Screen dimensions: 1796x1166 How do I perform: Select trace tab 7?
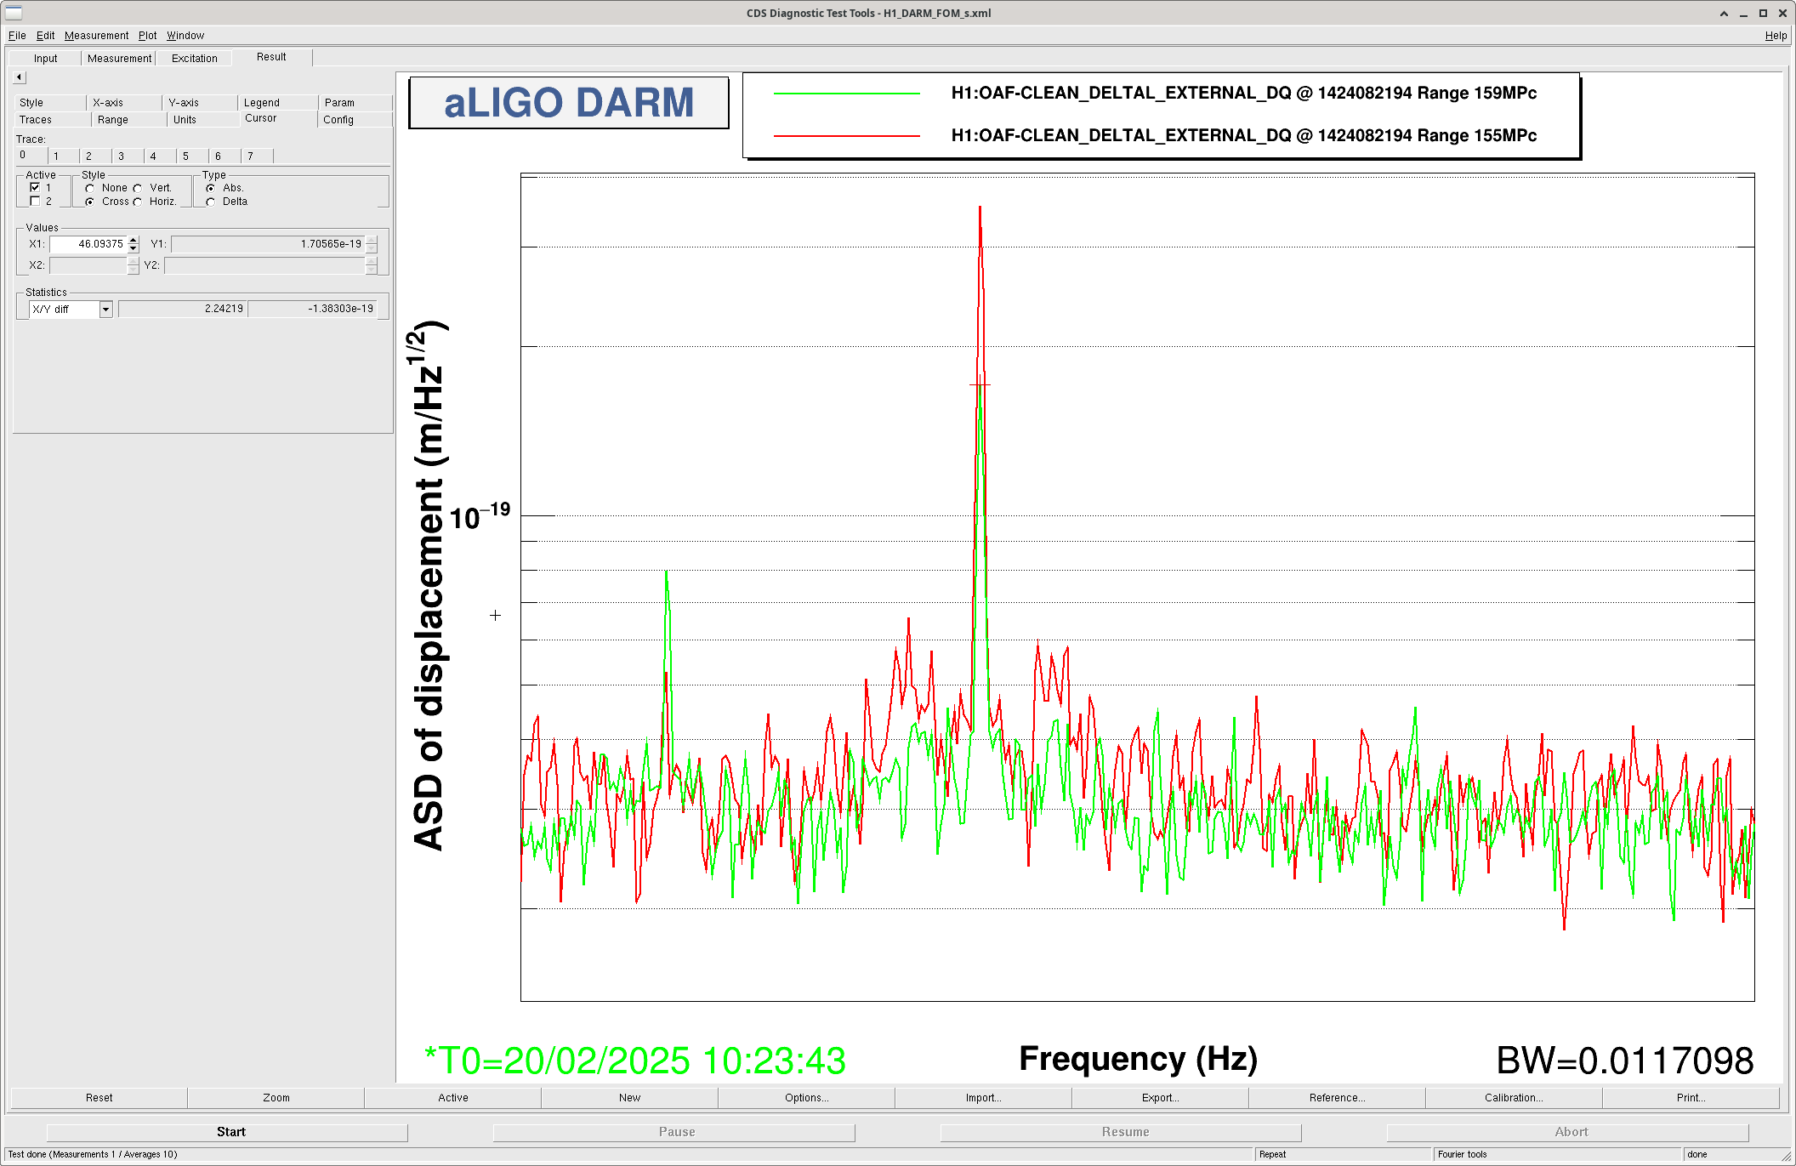(258, 156)
